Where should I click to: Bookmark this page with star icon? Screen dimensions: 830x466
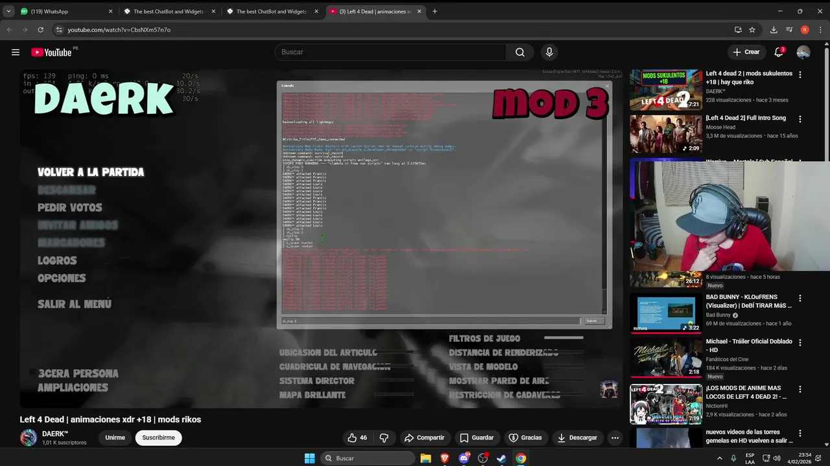click(752, 30)
